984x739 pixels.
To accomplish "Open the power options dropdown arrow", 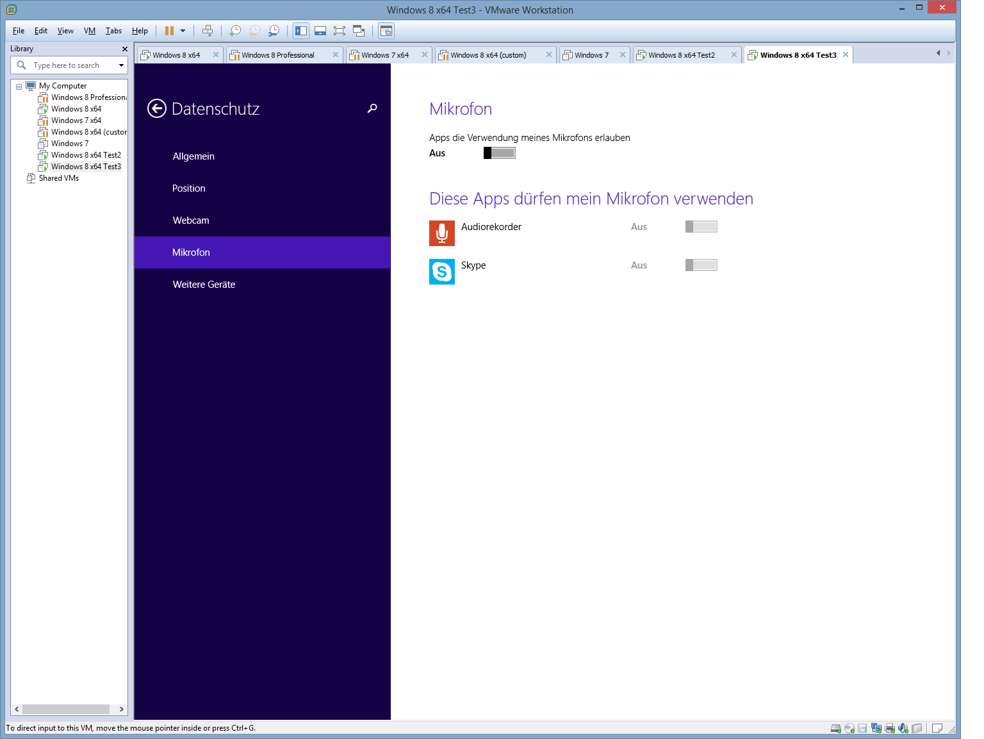I will [183, 31].
